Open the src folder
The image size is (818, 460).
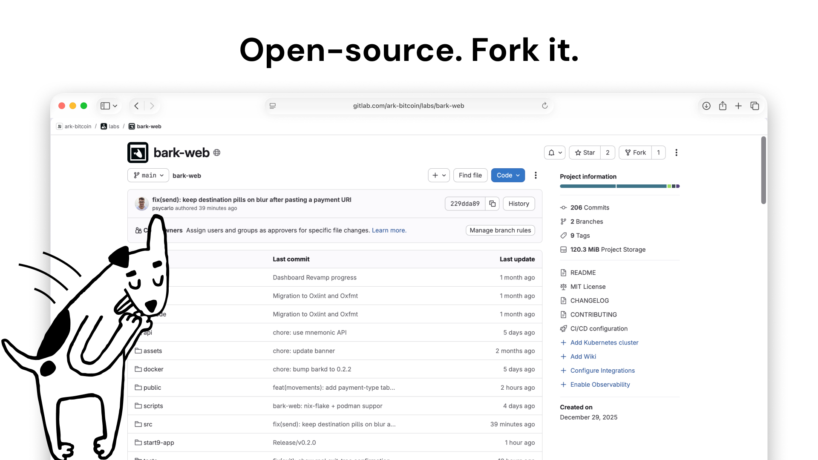click(x=147, y=424)
